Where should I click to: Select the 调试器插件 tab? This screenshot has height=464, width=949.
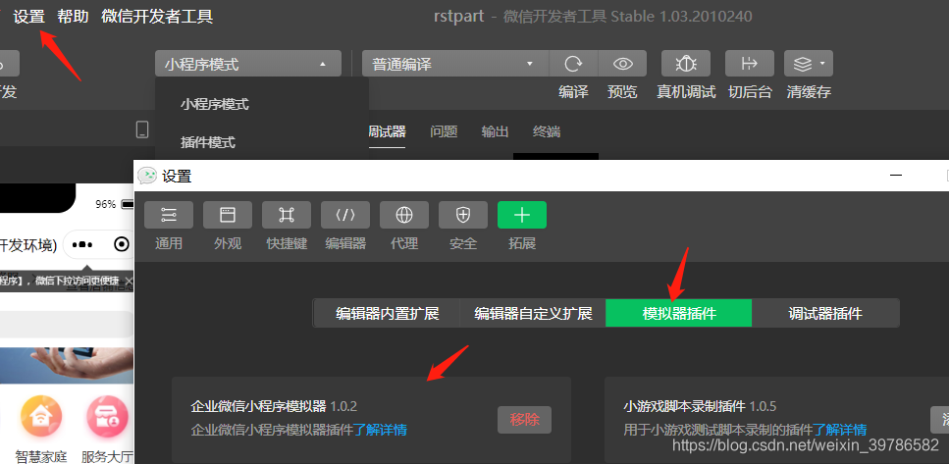point(825,313)
